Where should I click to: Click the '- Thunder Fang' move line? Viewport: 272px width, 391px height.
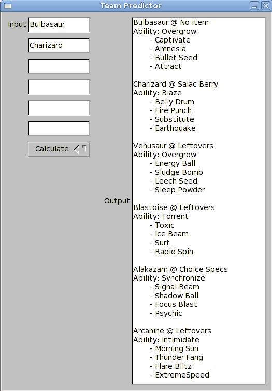point(177,357)
